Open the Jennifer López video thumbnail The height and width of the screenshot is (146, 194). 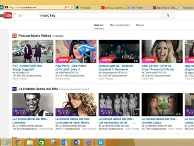162,105
